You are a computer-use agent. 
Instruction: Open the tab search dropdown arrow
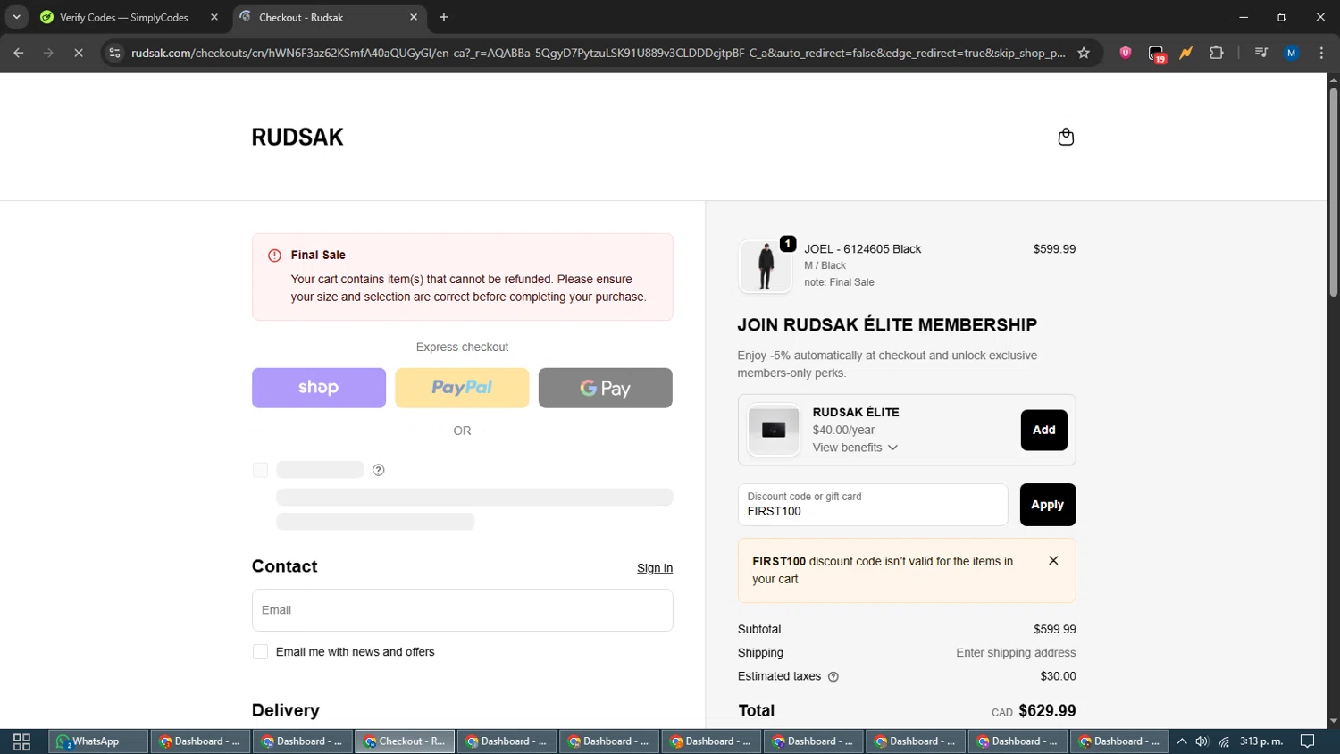tap(16, 17)
